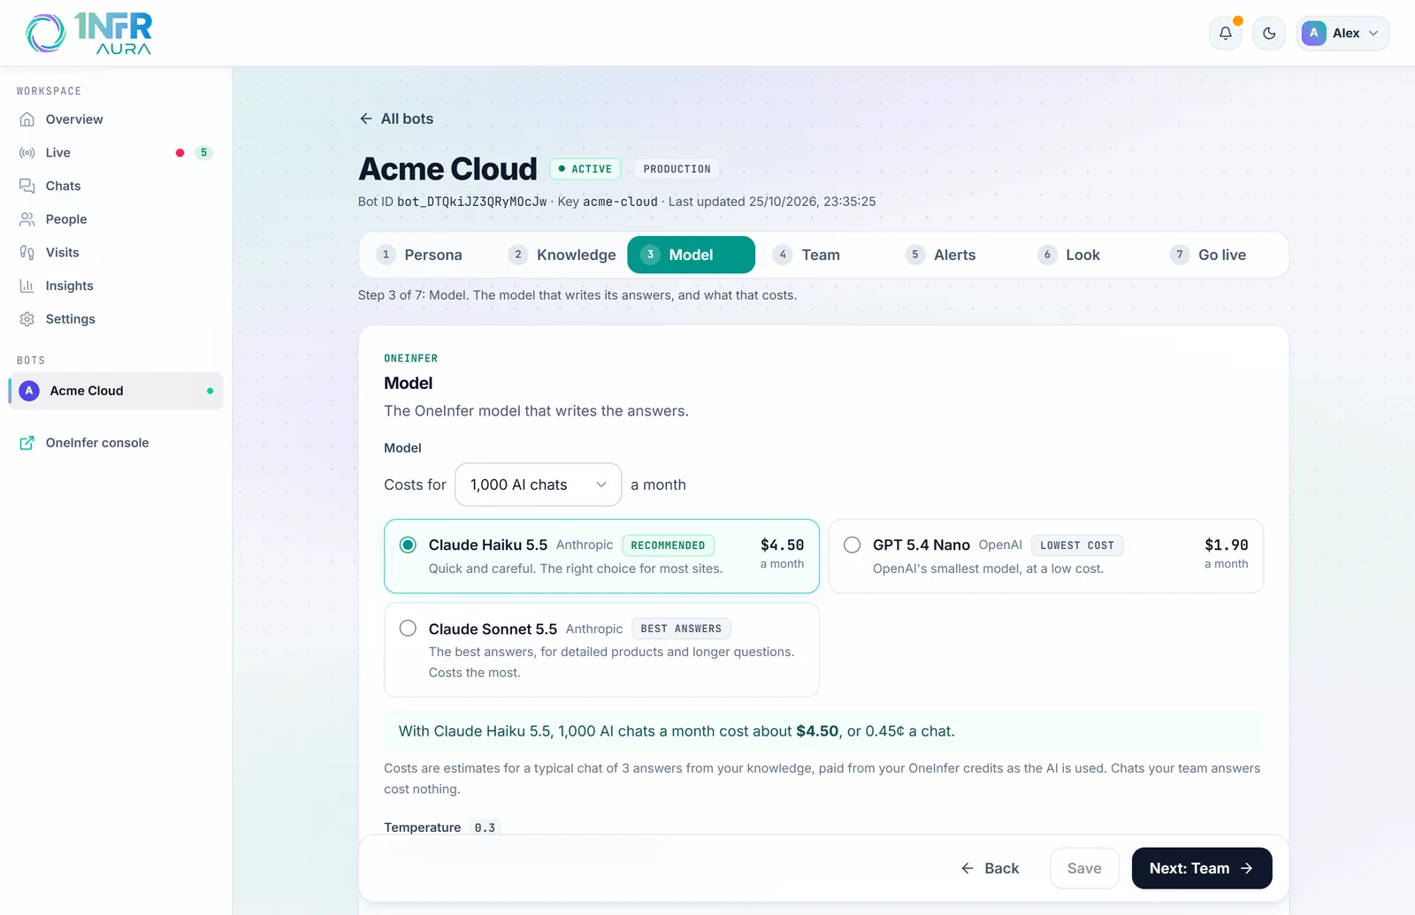Click the ACTIVE status badge
Screen dimensions: 1415x915
tap(585, 169)
